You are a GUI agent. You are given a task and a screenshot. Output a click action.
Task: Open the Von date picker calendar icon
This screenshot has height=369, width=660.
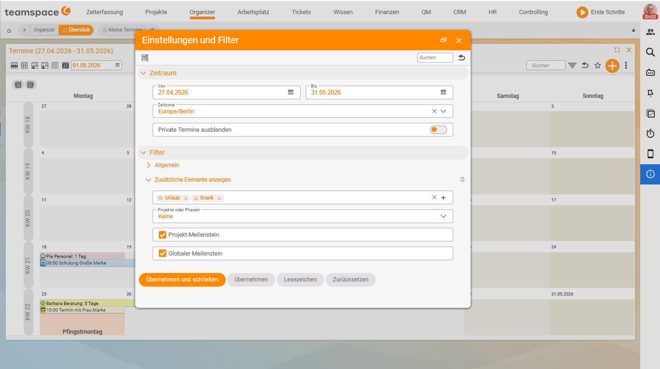(291, 92)
